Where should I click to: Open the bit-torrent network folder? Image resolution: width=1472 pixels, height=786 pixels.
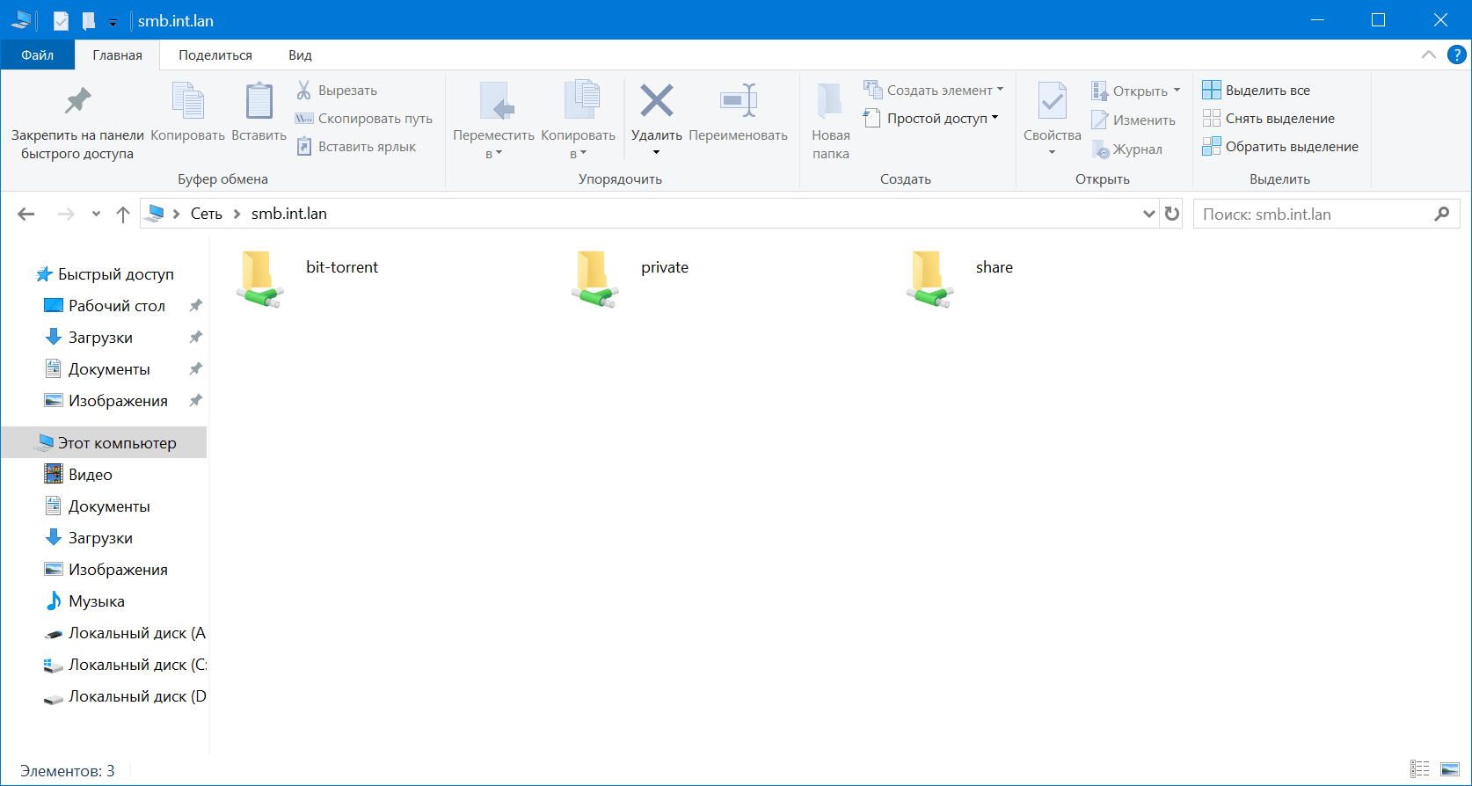point(259,279)
